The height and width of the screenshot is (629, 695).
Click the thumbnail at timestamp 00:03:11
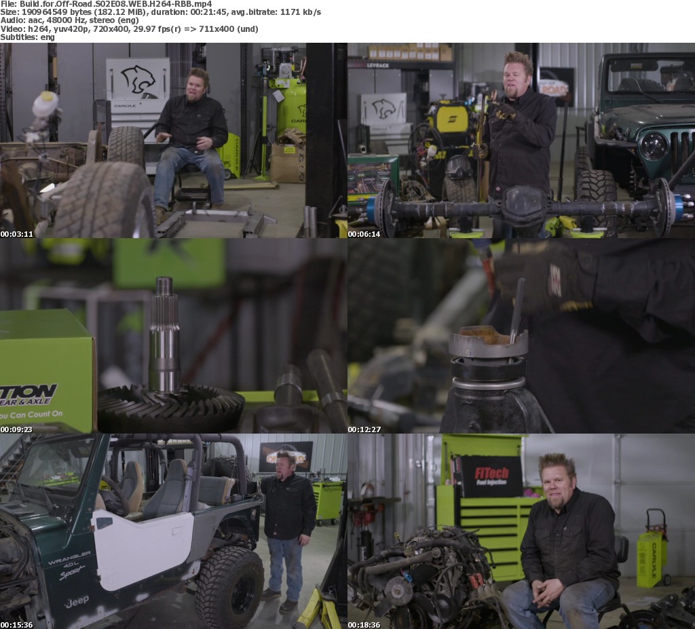[173, 140]
